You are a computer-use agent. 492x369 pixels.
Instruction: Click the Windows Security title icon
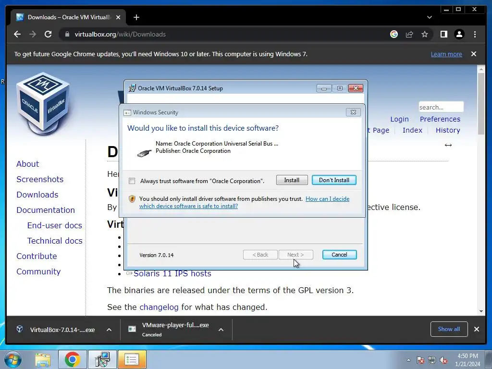click(x=127, y=112)
